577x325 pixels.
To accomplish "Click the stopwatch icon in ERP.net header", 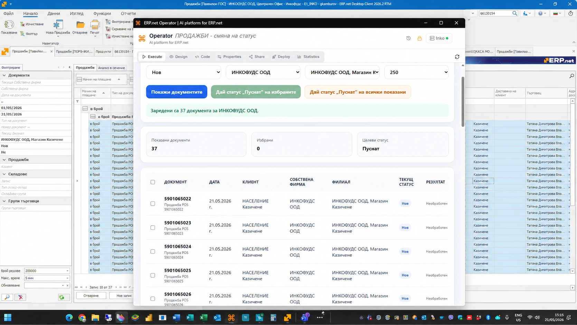I will 571,13.
